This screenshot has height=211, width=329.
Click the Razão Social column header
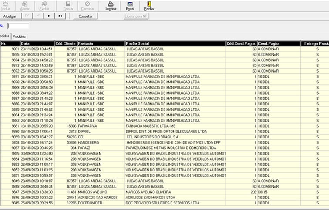[175, 43]
